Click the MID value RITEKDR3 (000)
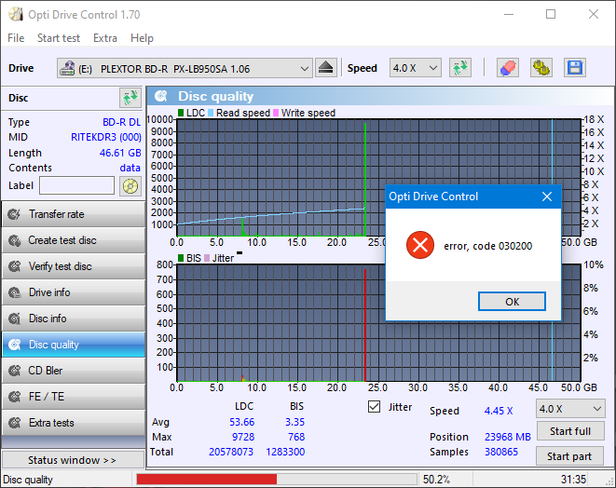Screen dimensions: 616x488 [x=105, y=137]
